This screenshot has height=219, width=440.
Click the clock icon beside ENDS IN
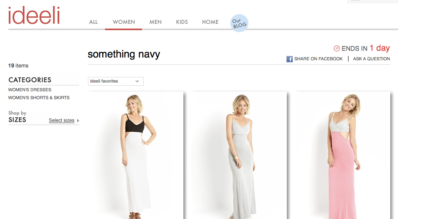337,48
